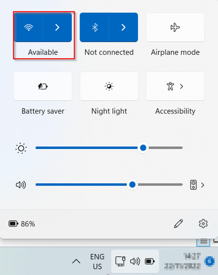Image resolution: width=218 pixels, height=275 pixels.
Task: Open all settings via gear icon
Action: coord(203,224)
